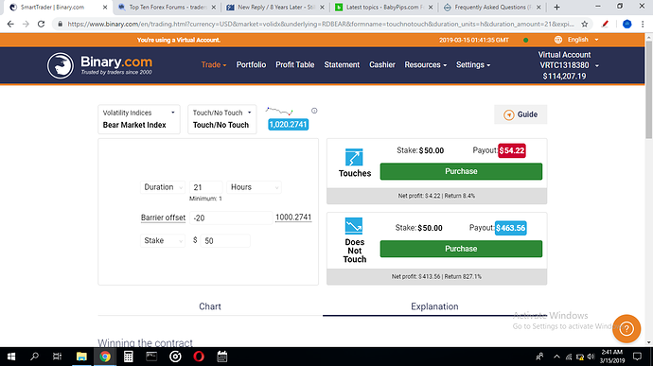Click the taskbar search magnifier
The width and height of the screenshot is (653, 366).
click(34, 357)
